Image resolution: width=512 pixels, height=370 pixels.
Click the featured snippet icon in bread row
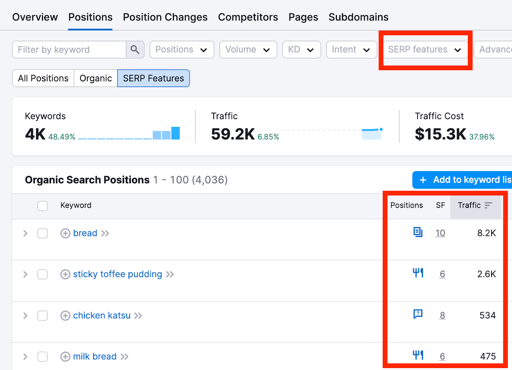[418, 232]
